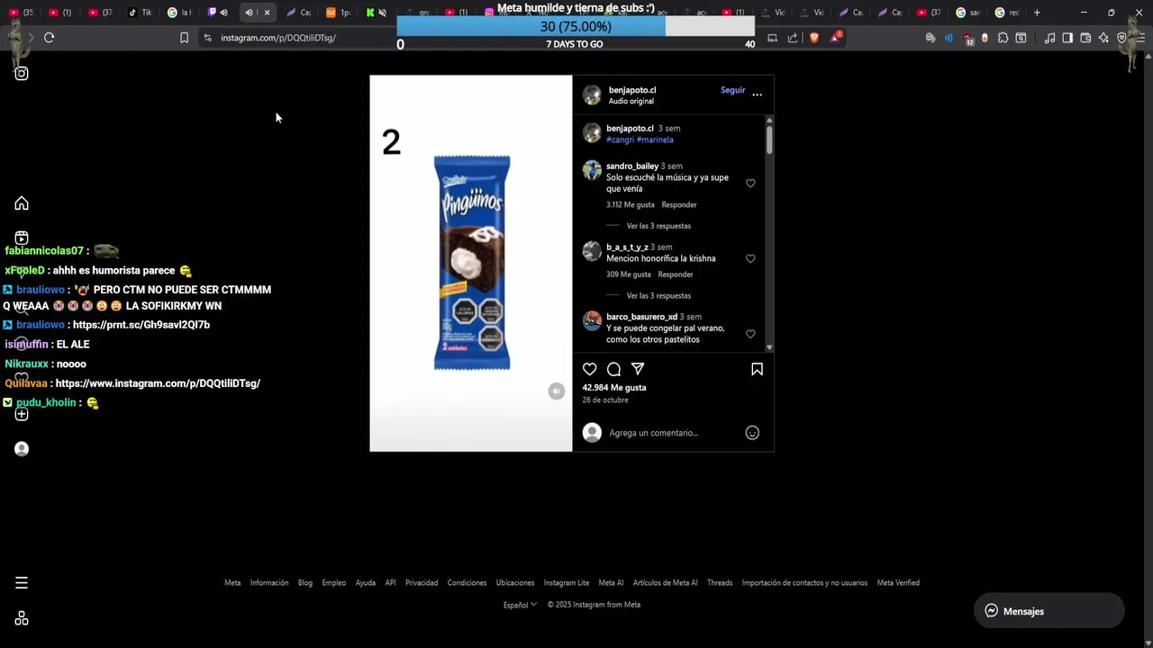Image resolution: width=1153 pixels, height=648 pixels.
Task: View likes on sandro_bailey's comment (3.112 Me gusta)
Action: tap(630, 204)
